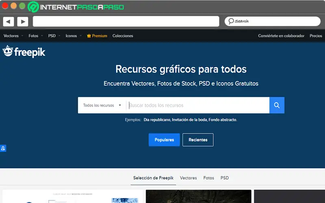This screenshot has width=325, height=203.
Task: Focus the Buscar todos los recursos field
Action: (x=198, y=105)
